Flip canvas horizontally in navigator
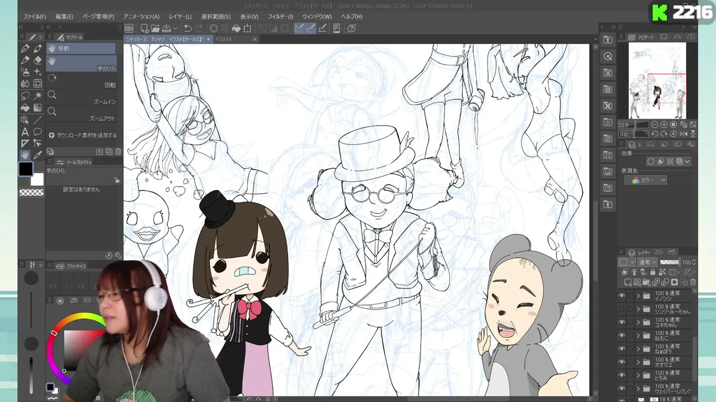The width and height of the screenshot is (716, 402). [683, 134]
